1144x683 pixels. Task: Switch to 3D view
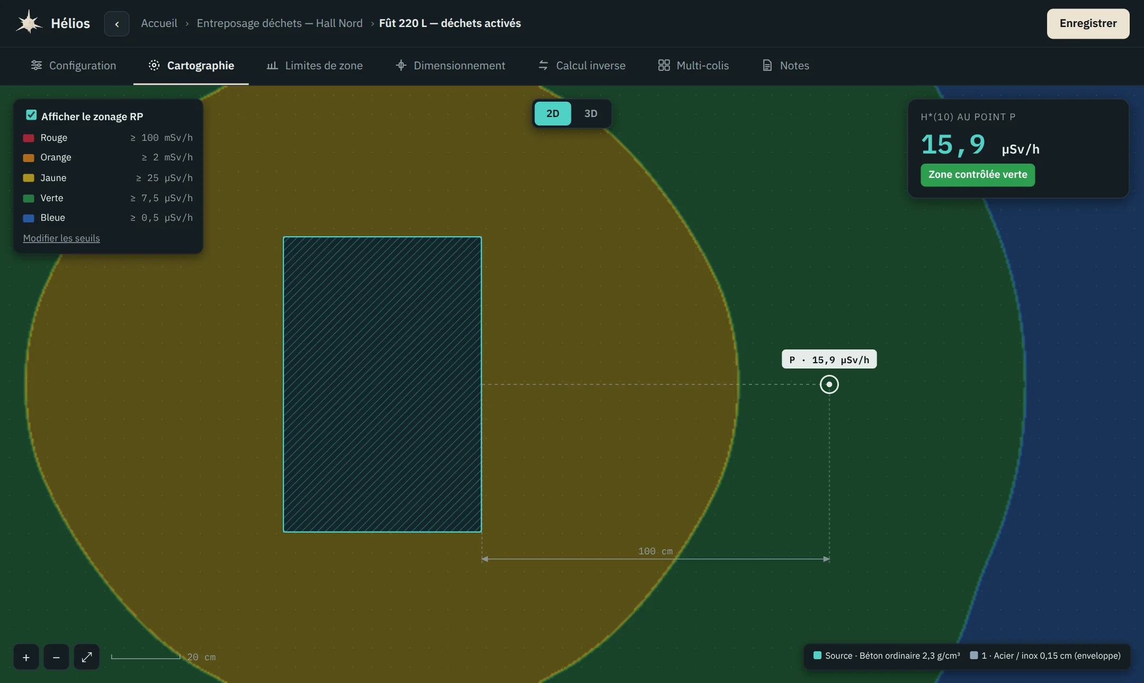pos(591,113)
